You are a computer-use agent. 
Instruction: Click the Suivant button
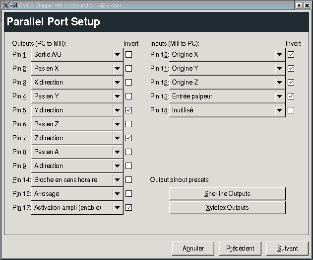(x=287, y=249)
